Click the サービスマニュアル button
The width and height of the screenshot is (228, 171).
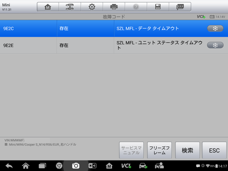pos(132,150)
